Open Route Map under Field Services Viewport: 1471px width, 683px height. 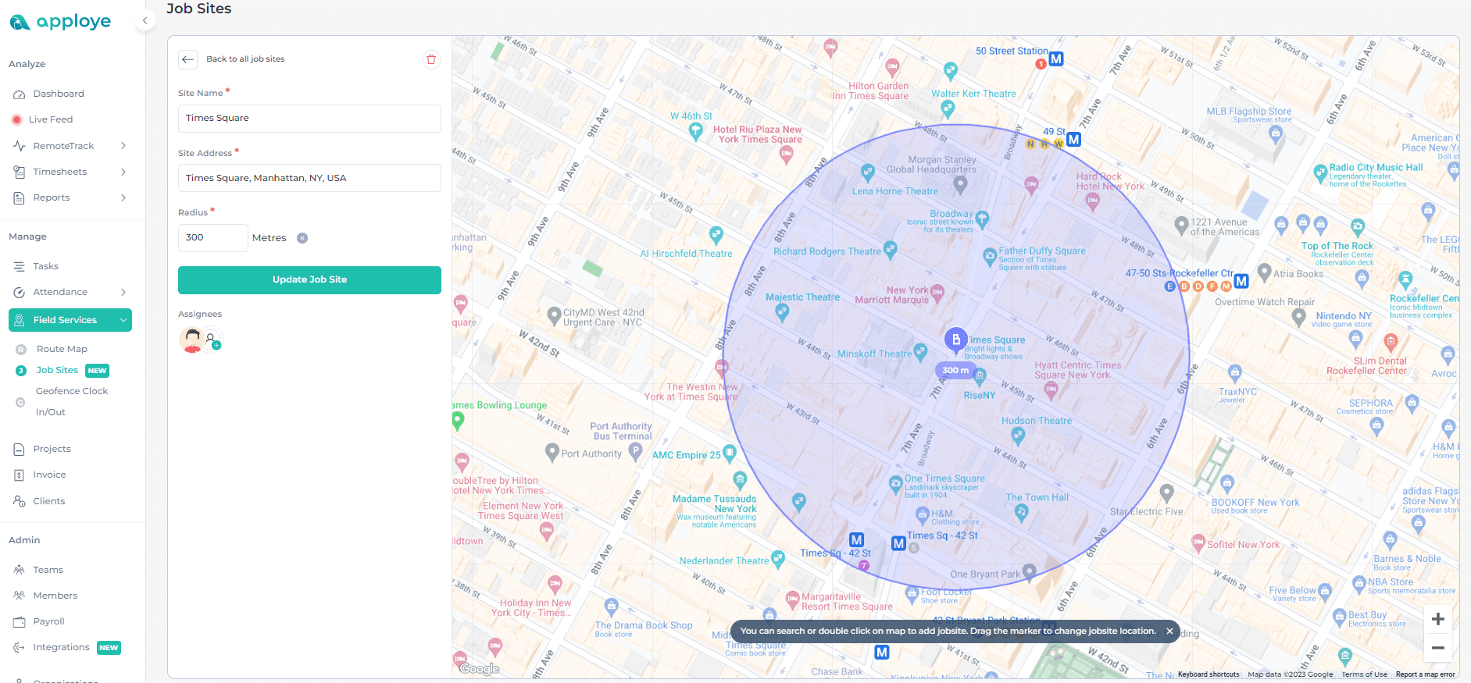[62, 349]
